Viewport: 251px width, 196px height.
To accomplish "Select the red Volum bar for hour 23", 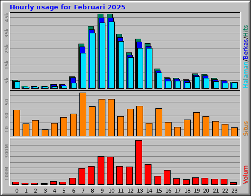I will 233,183.
